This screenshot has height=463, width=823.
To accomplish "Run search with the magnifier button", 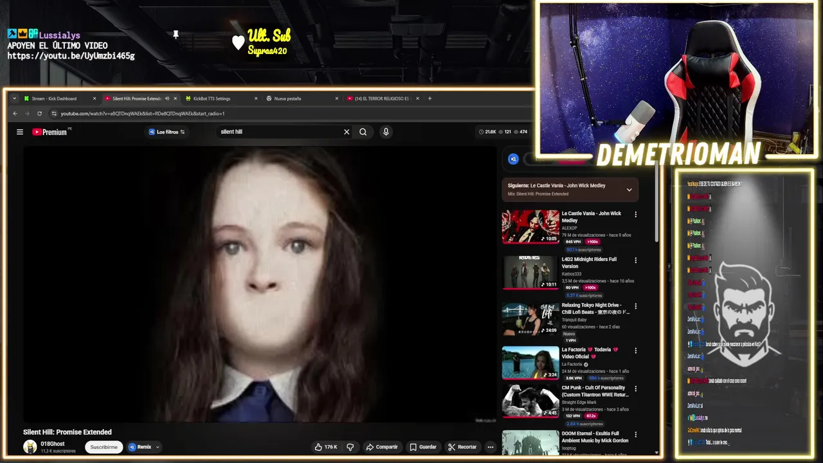I will (x=363, y=132).
